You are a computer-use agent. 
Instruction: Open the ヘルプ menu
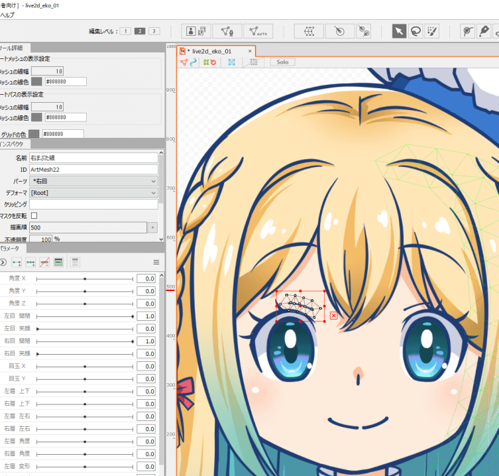7,15
